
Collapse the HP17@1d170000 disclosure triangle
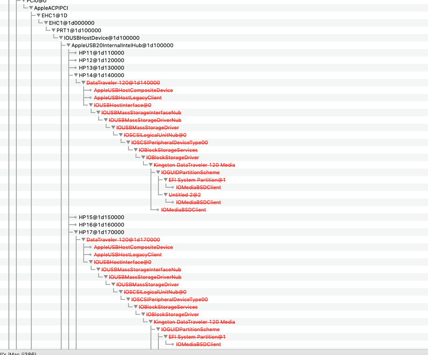76,232
